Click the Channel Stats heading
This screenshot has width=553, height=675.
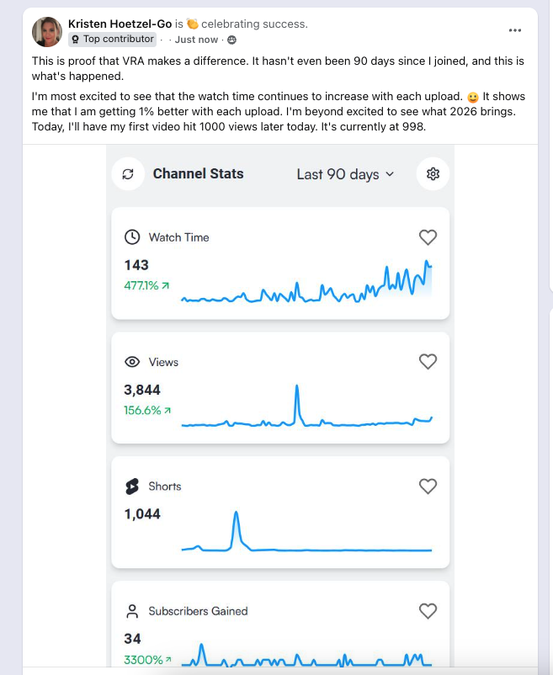[198, 174]
